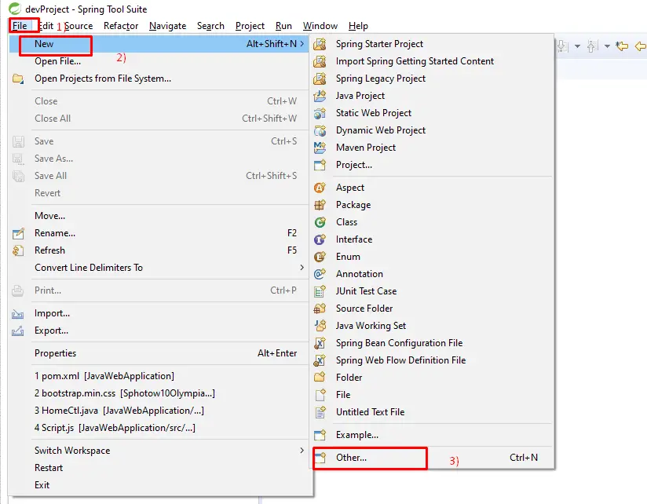Screen dimensions: 647x504
Task: Select Restart in the File menu
Action: 160,468
